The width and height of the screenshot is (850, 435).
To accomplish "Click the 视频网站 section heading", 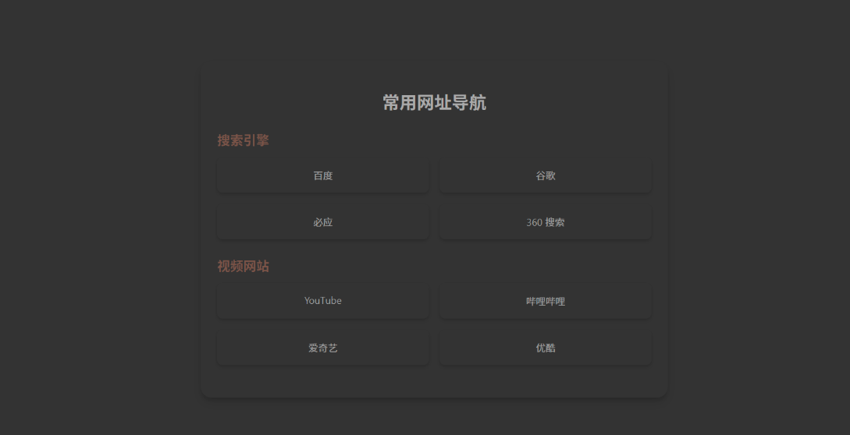I will [243, 266].
